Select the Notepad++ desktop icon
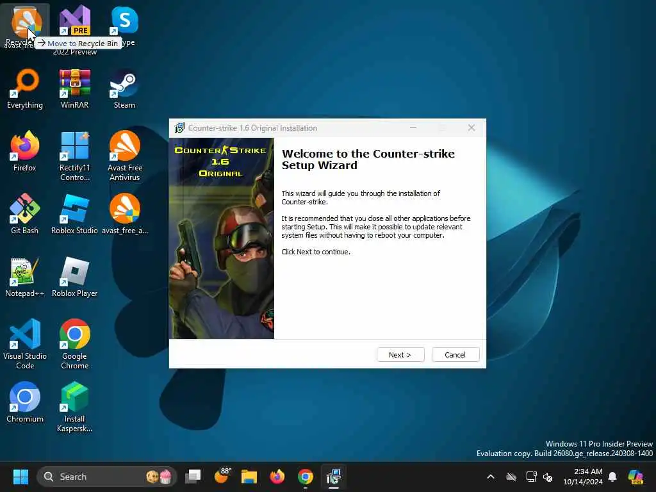The width and height of the screenshot is (656, 492). click(25, 277)
